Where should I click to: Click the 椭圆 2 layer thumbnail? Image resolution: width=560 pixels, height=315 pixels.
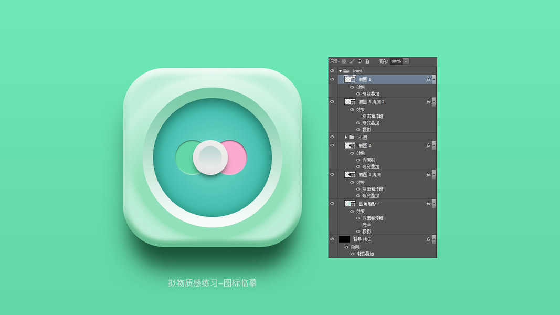pos(350,145)
